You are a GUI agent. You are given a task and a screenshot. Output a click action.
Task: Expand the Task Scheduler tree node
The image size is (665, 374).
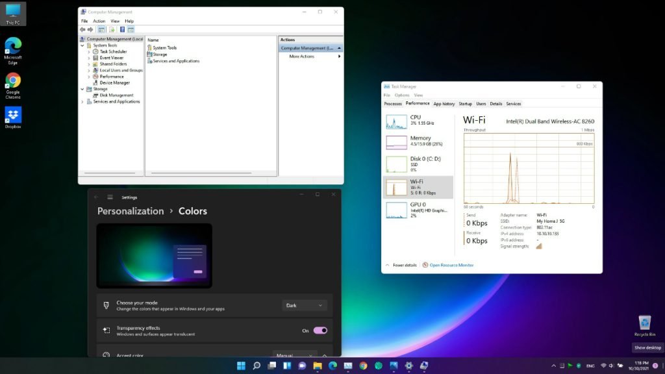click(89, 52)
